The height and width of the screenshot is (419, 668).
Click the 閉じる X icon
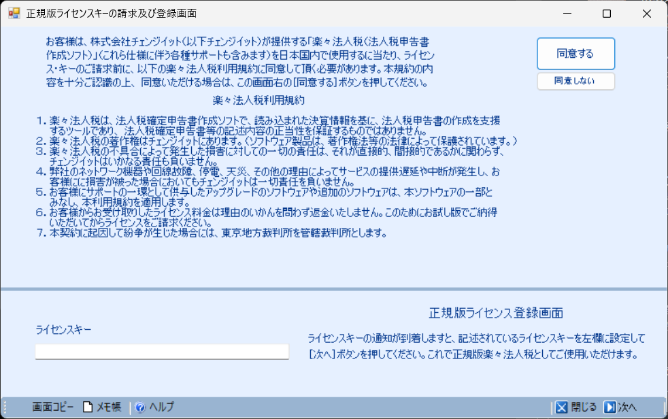pyautogui.click(x=561, y=407)
